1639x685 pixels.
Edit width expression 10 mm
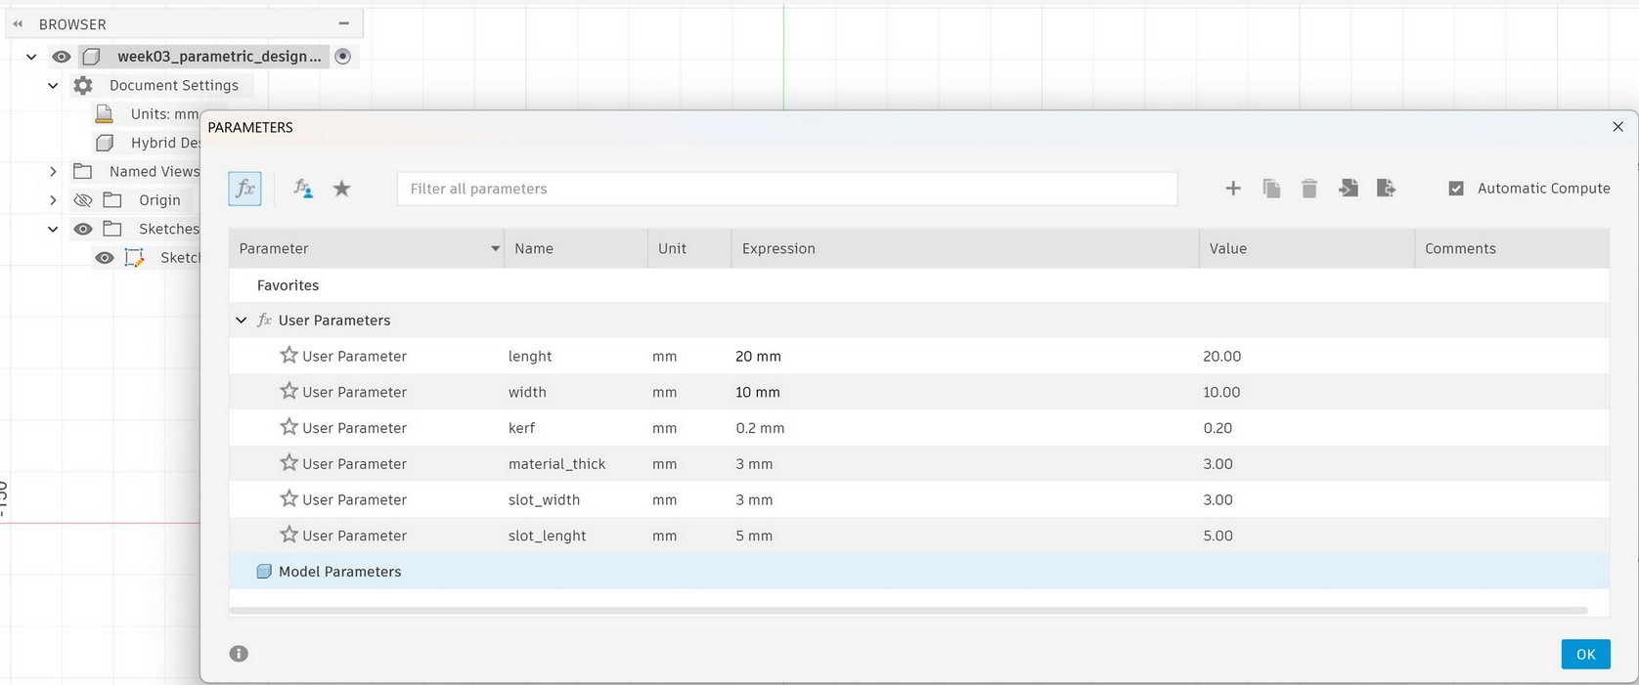(x=758, y=392)
